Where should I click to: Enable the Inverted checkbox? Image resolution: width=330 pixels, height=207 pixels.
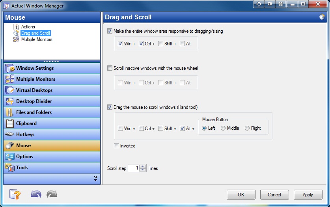coord(116,145)
